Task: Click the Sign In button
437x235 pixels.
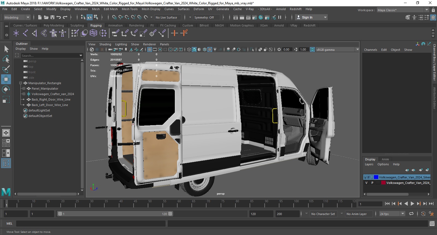Action: pyautogui.click(x=311, y=17)
